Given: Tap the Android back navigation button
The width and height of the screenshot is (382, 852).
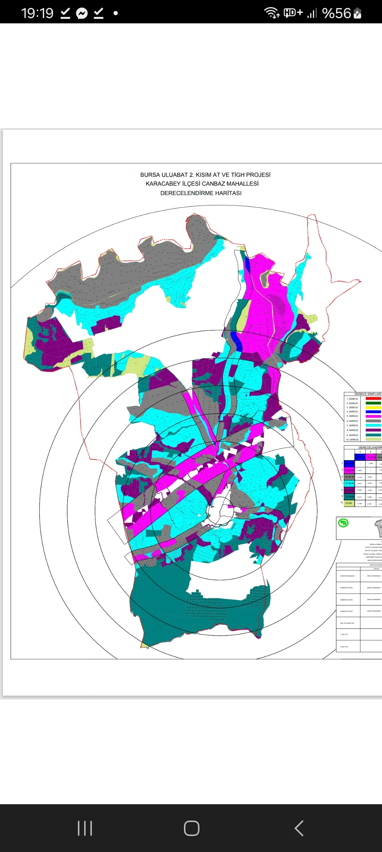Looking at the screenshot, I should 299,828.
